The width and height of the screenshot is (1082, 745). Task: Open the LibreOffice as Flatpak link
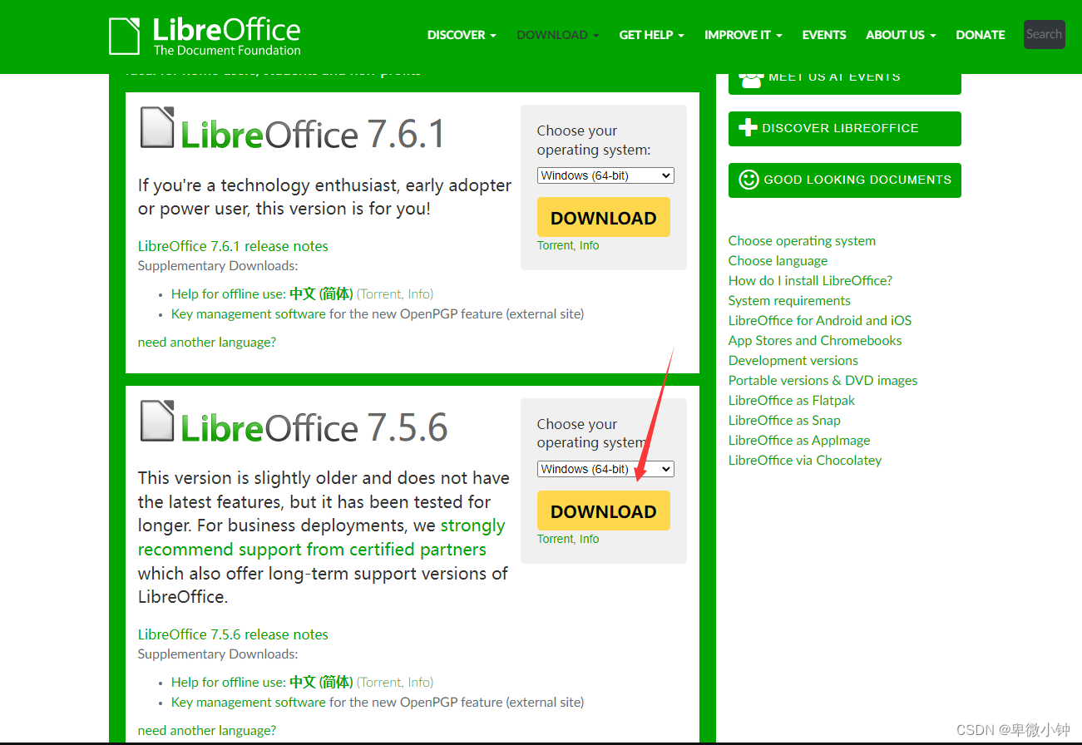[792, 401]
